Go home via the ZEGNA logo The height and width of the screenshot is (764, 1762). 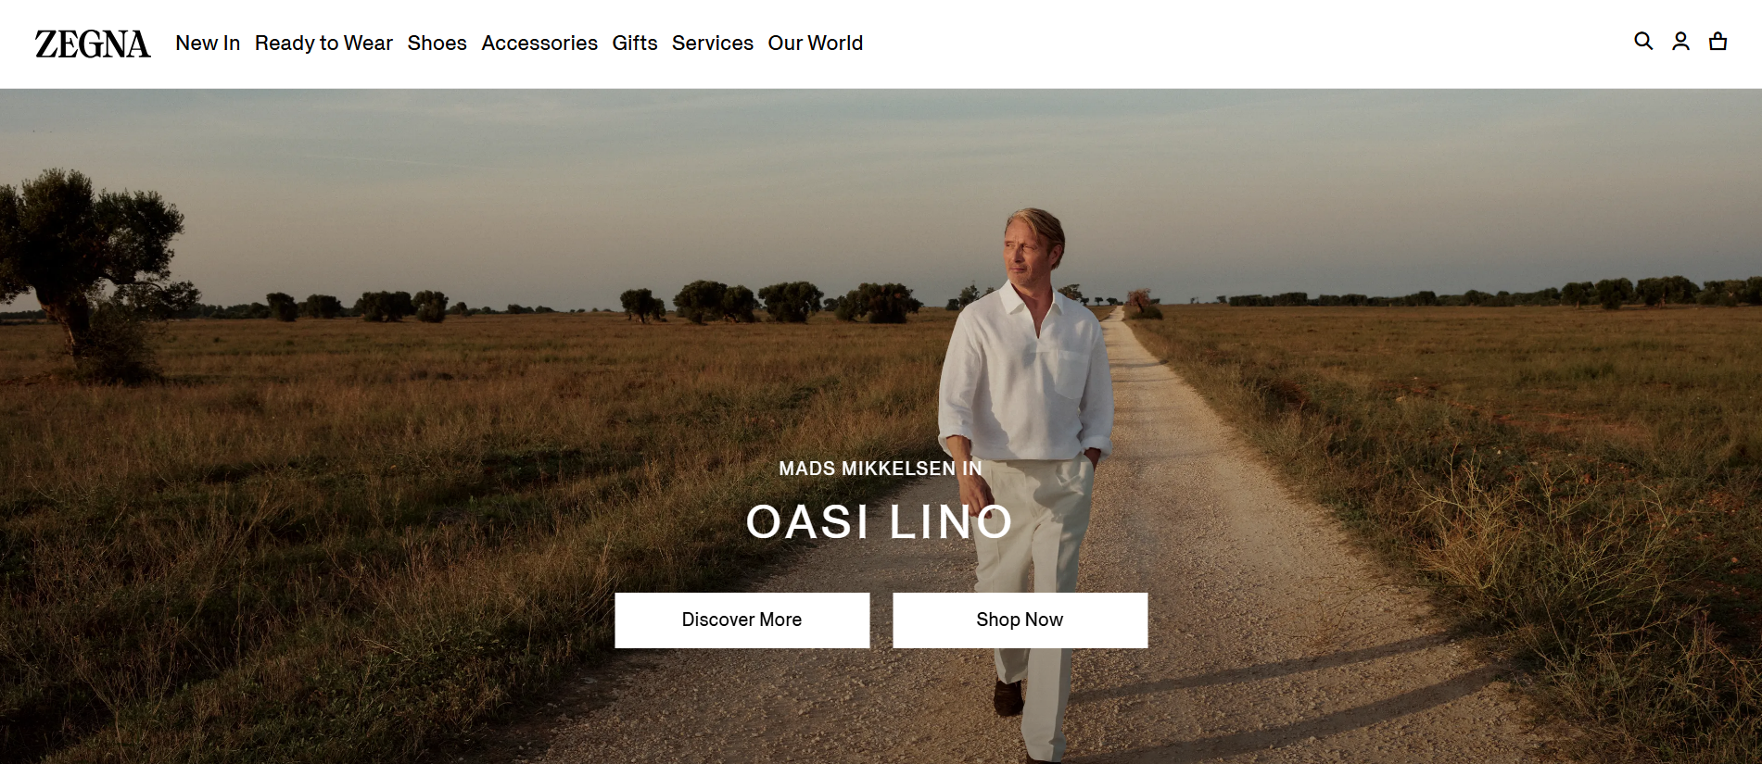pyautogui.click(x=93, y=44)
